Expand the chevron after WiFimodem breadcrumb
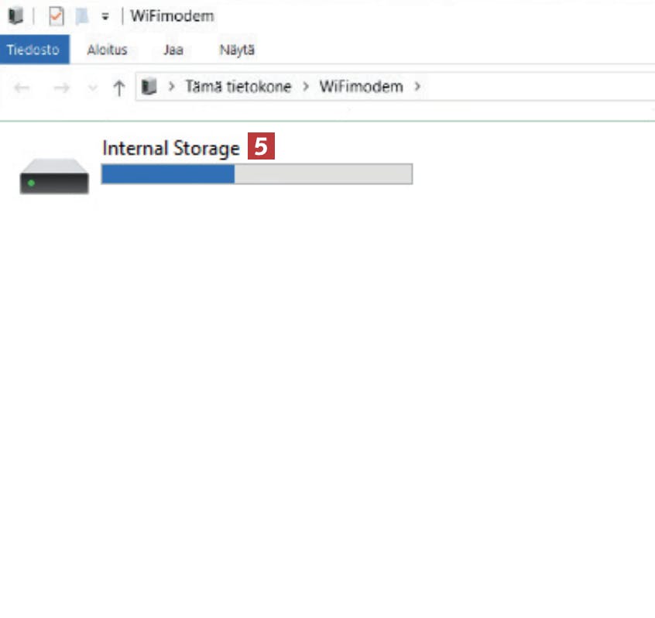Image resolution: width=655 pixels, height=618 pixels. [417, 87]
